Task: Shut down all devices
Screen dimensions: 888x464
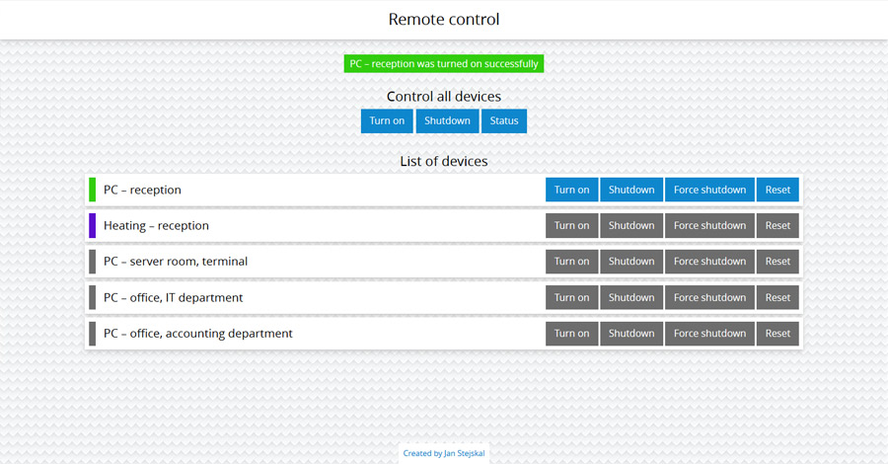Action: pyautogui.click(x=447, y=120)
